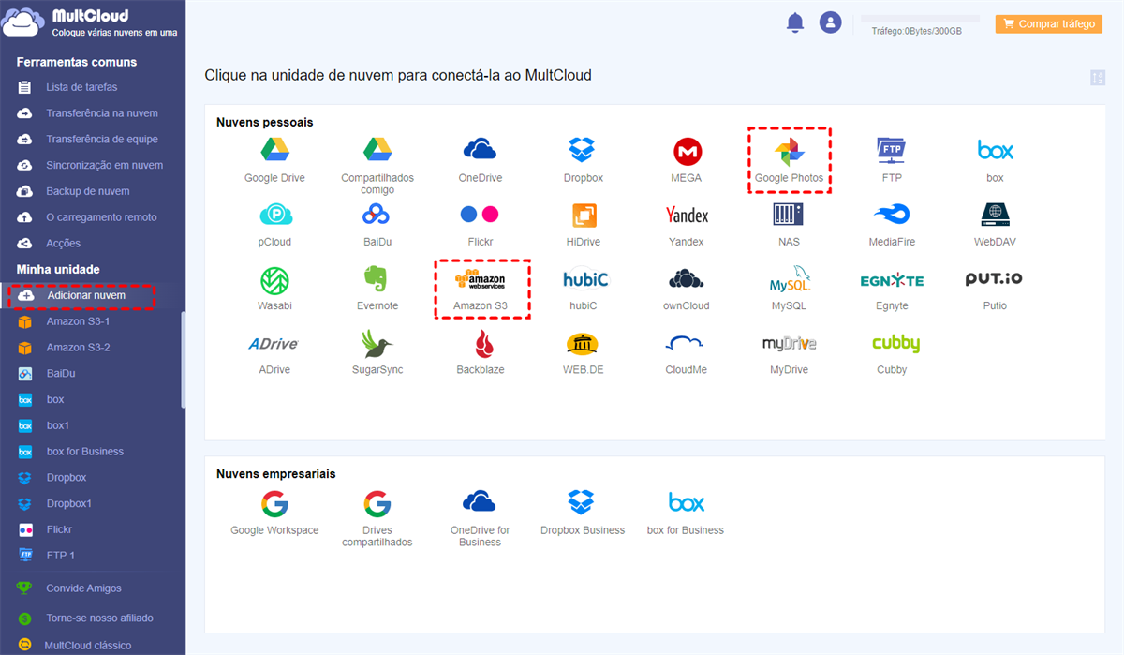Select OneDrive in personal clouds
This screenshot has width=1124, height=655.
(x=480, y=149)
